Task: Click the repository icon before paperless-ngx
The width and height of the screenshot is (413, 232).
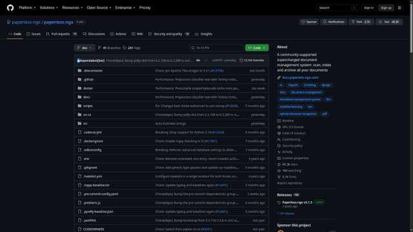Action: point(8,22)
